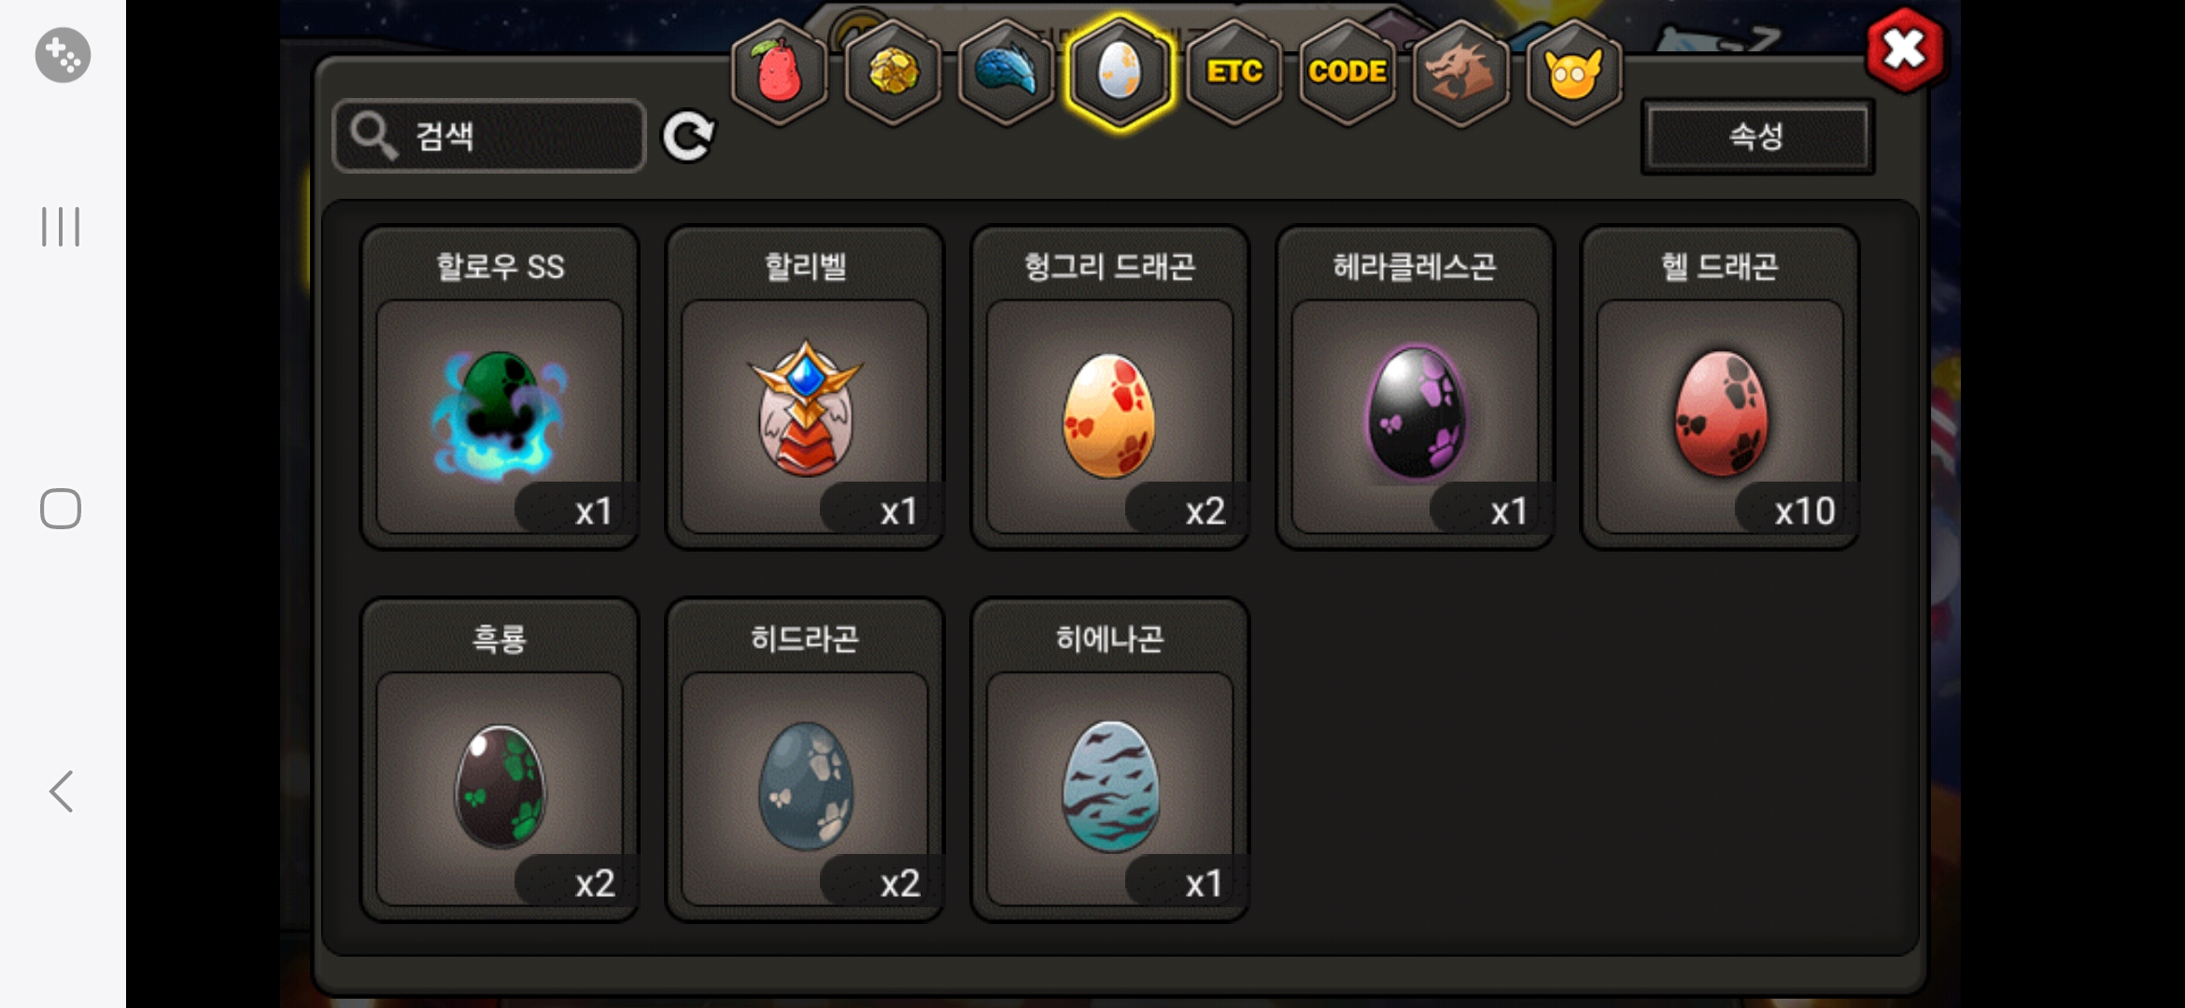Open the yellow horned mask category
Image resolution: width=2185 pixels, height=1008 pixels.
[1573, 73]
